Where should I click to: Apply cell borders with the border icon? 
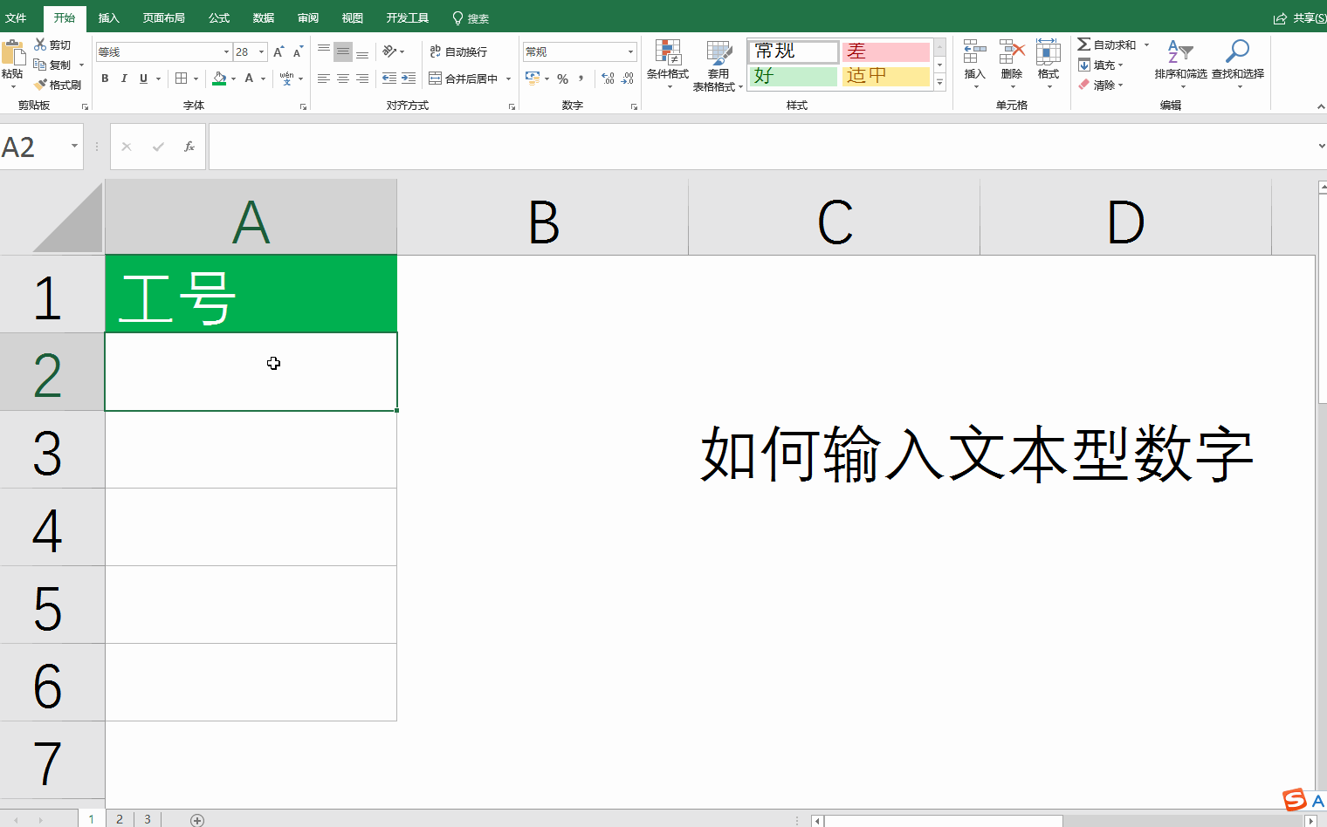point(182,79)
